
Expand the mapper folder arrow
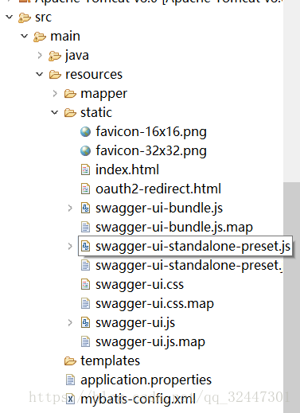[55, 93]
